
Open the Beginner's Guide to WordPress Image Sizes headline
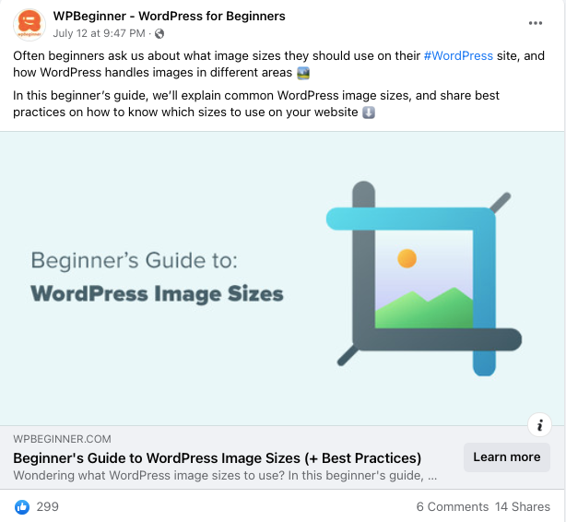tap(218, 458)
